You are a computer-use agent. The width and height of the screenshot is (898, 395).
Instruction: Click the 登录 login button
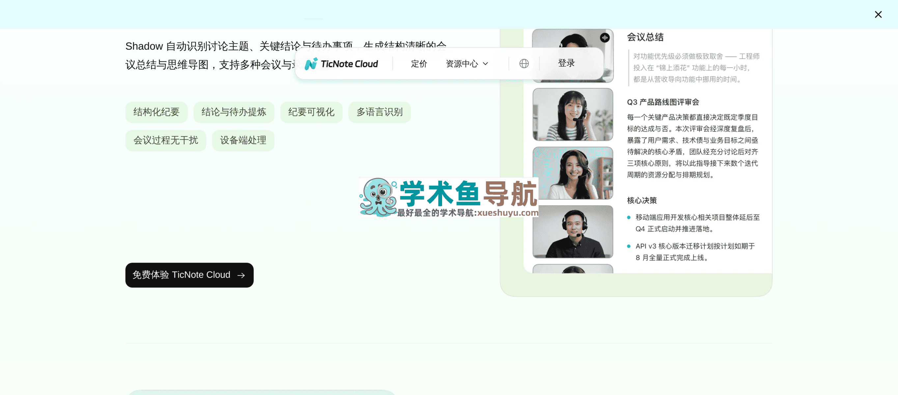click(566, 63)
